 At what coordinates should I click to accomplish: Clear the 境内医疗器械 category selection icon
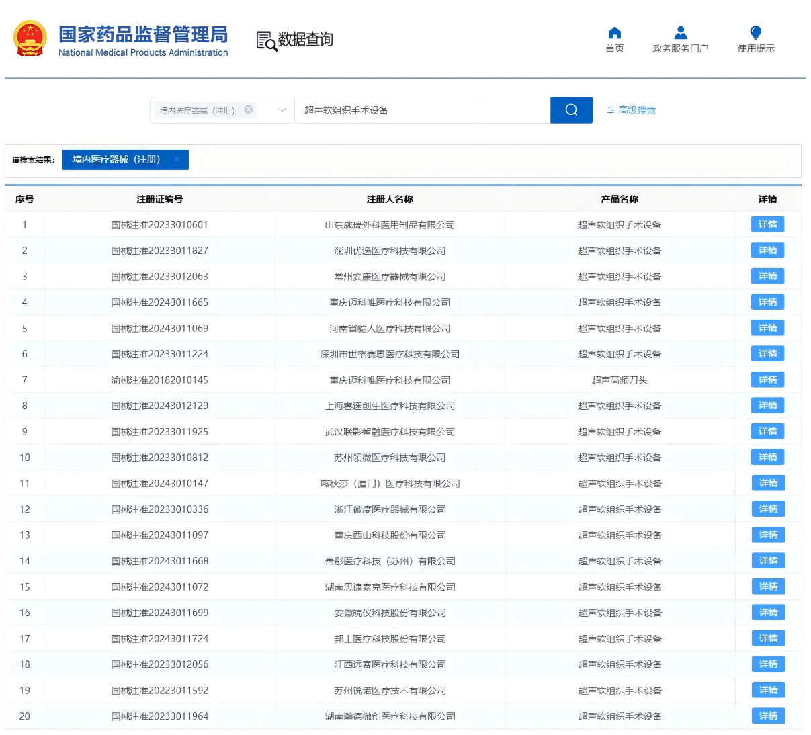[249, 110]
